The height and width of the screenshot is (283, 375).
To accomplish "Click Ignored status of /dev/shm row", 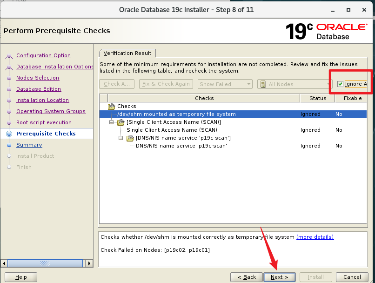I will click(310, 115).
